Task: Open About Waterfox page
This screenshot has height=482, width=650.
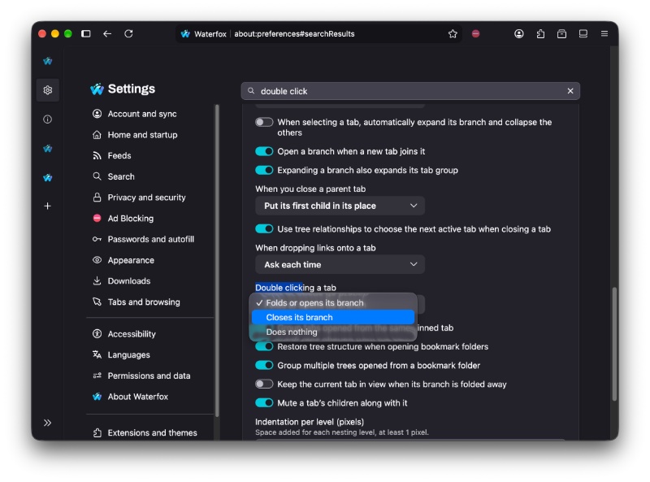Action: tap(131, 397)
